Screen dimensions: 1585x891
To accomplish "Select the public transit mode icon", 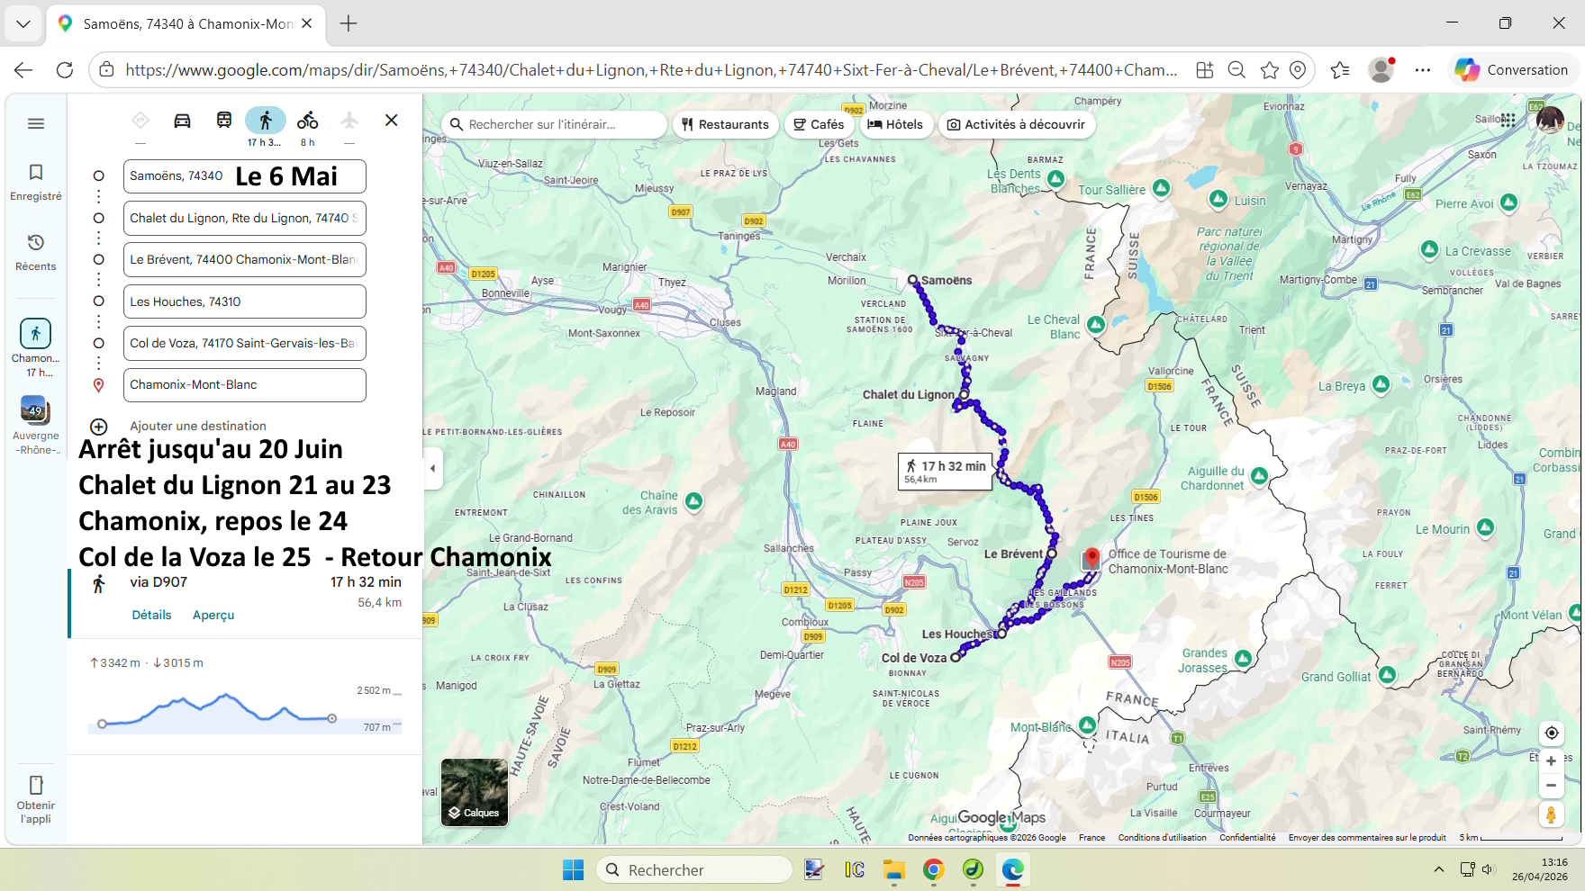I will 224,121.
